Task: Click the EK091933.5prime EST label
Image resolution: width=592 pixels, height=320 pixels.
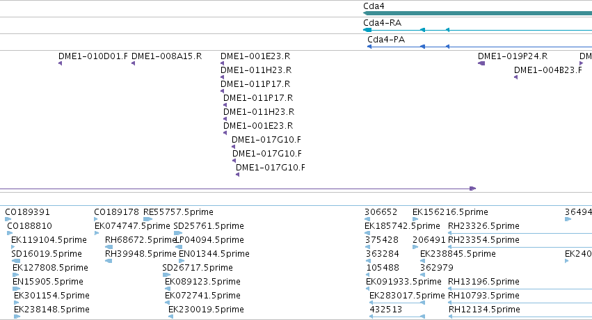Action: coord(403,282)
